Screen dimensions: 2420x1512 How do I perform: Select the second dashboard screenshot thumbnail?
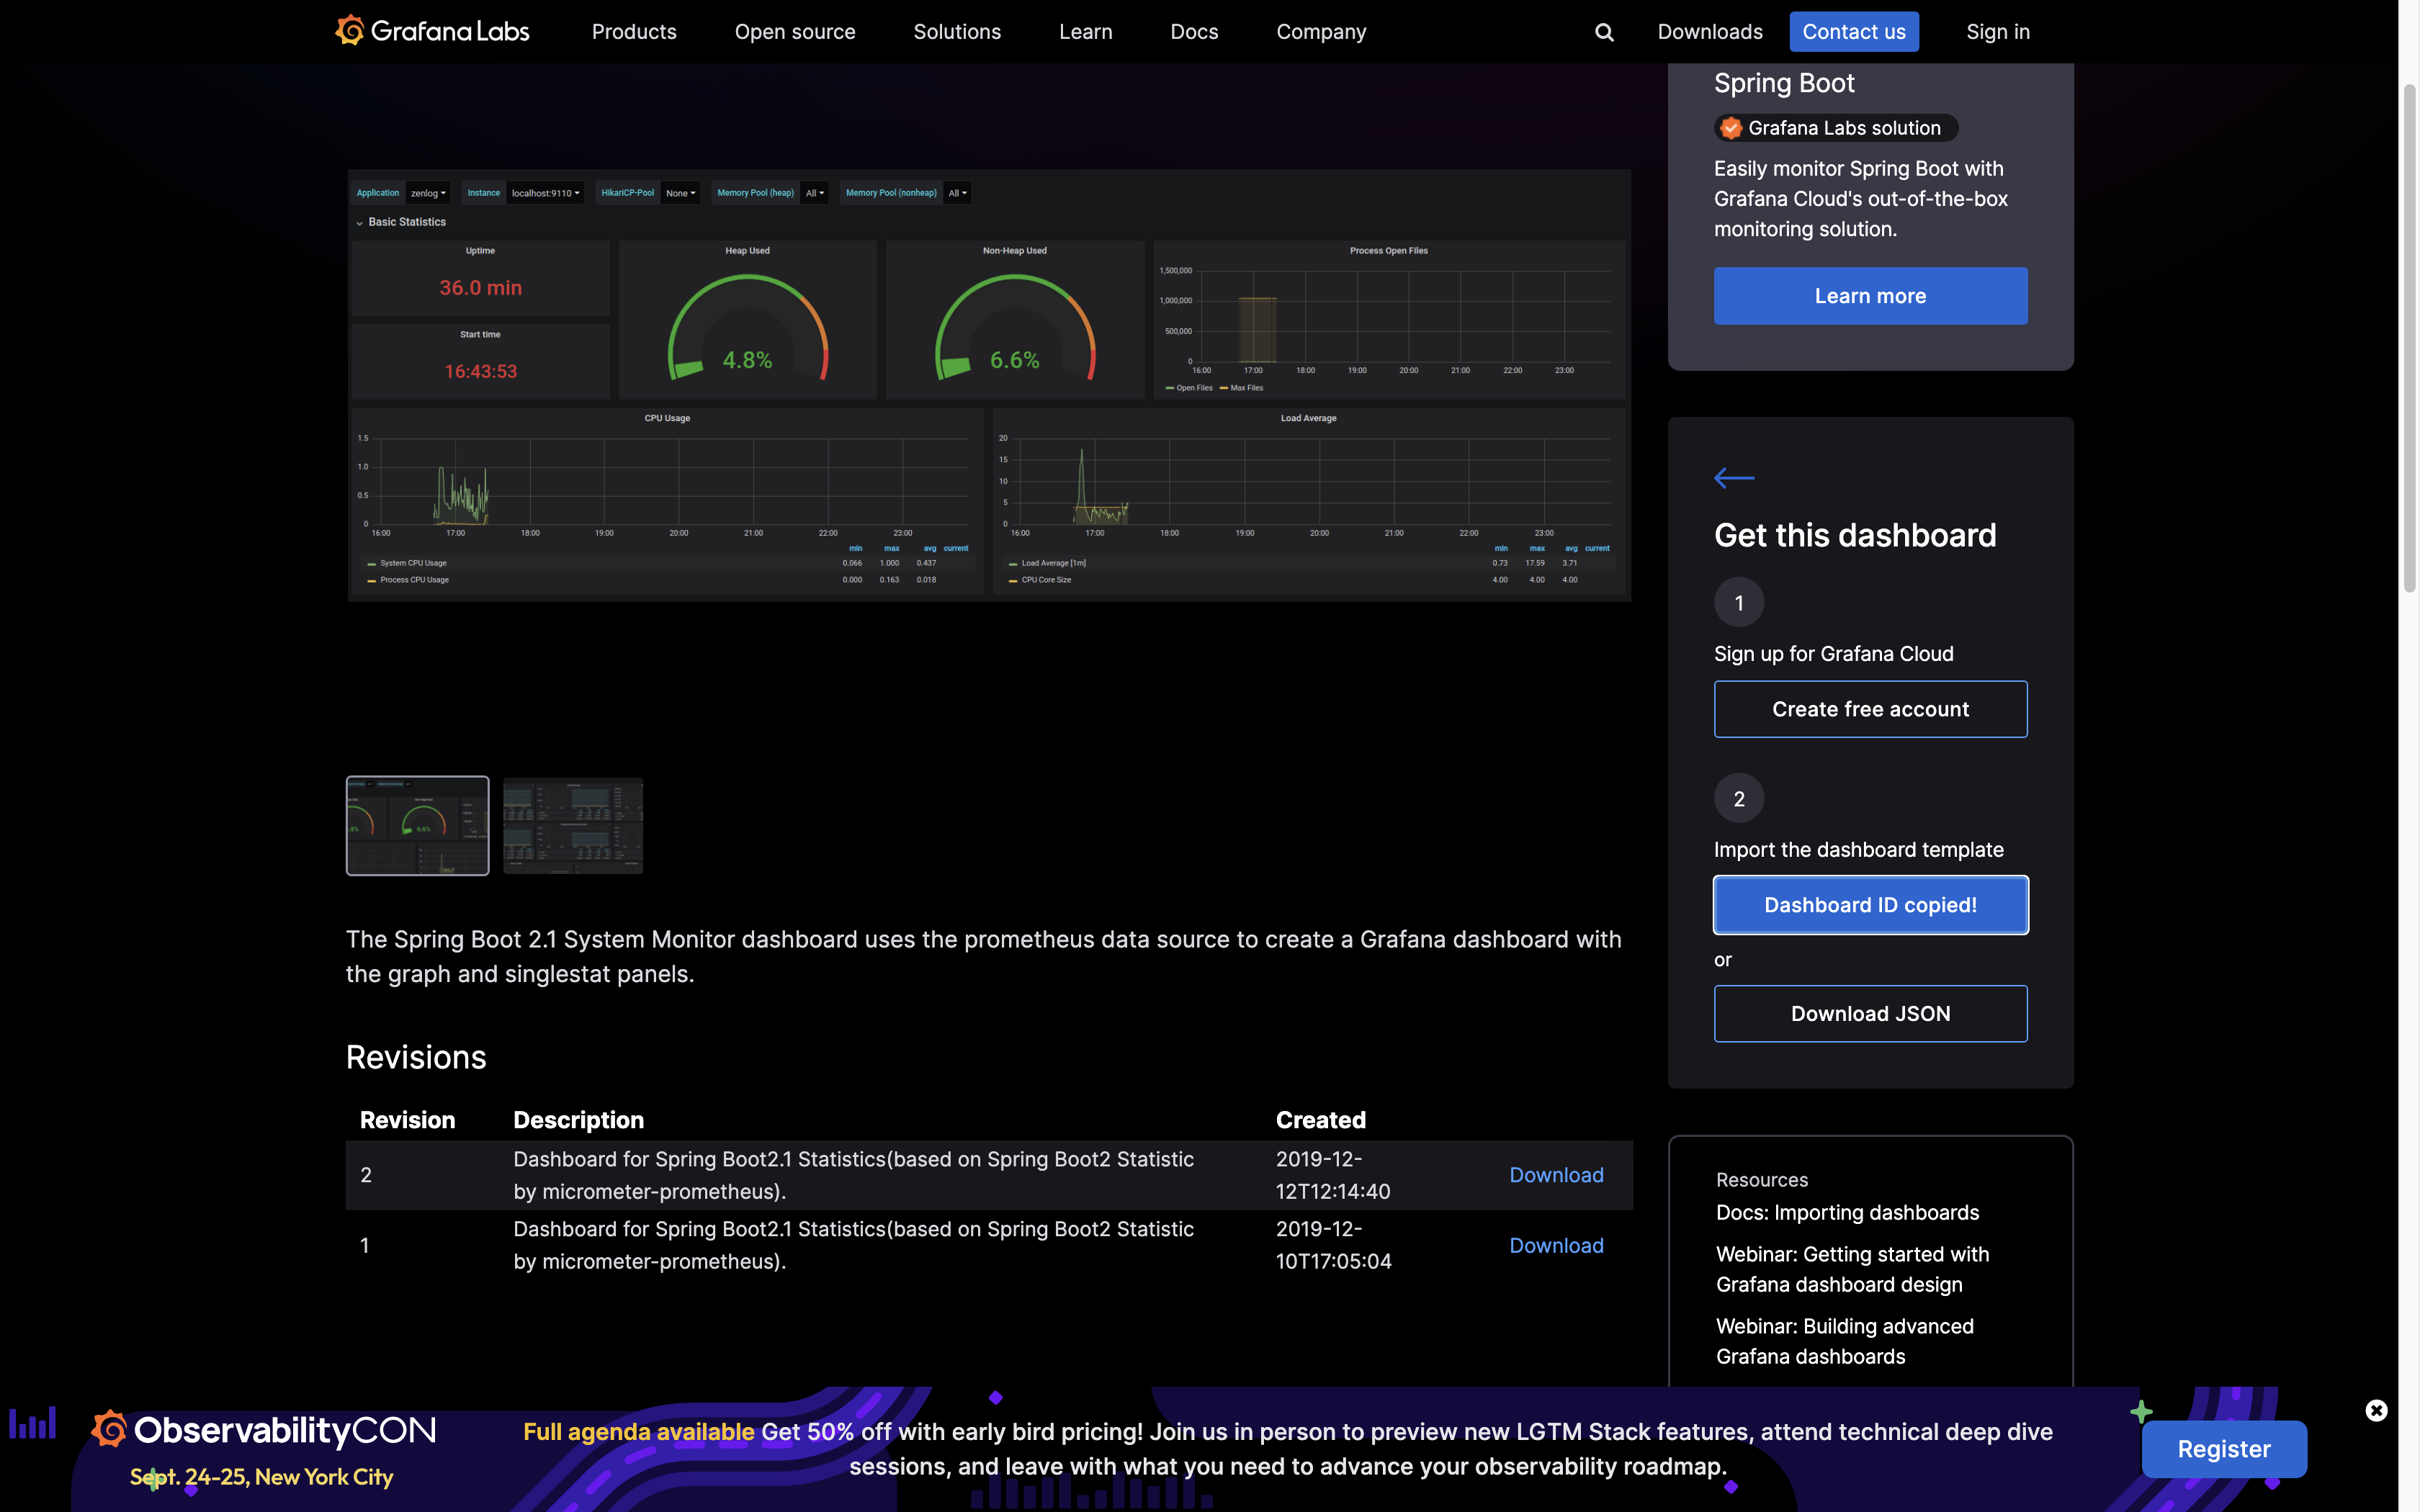click(x=573, y=826)
